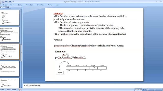Open Customize Quick Access Toolbar dropdown

14,2
